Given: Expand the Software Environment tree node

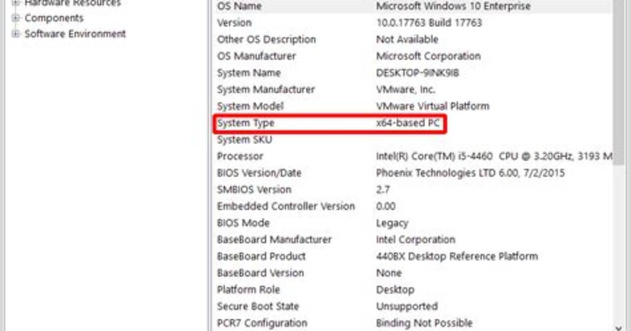Looking at the screenshot, I should [16, 33].
